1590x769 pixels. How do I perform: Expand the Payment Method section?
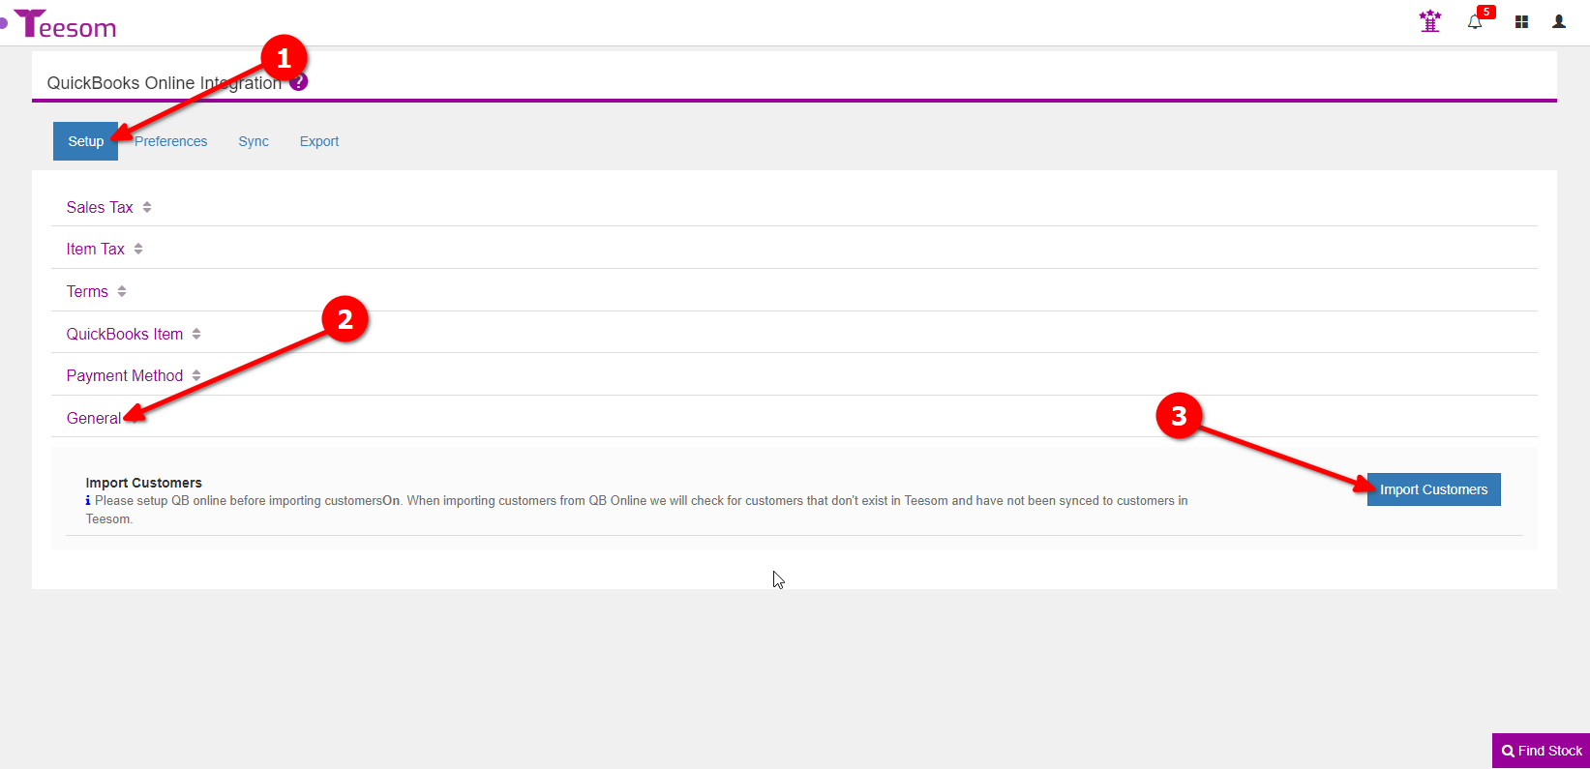coord(125,375)
